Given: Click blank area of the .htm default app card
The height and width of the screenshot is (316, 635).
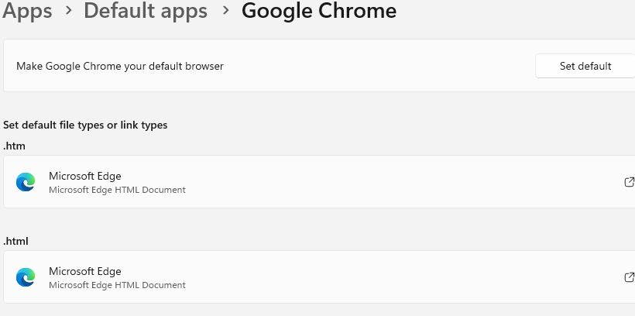Looking at the screenshot, I should click(x=387, y=182).
